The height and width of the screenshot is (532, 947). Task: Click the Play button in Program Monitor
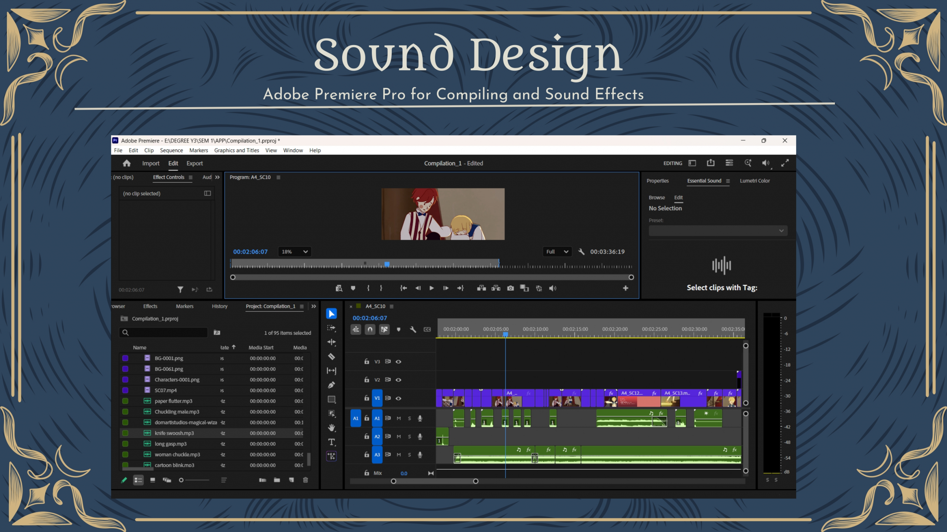click(x=431, y=288)
